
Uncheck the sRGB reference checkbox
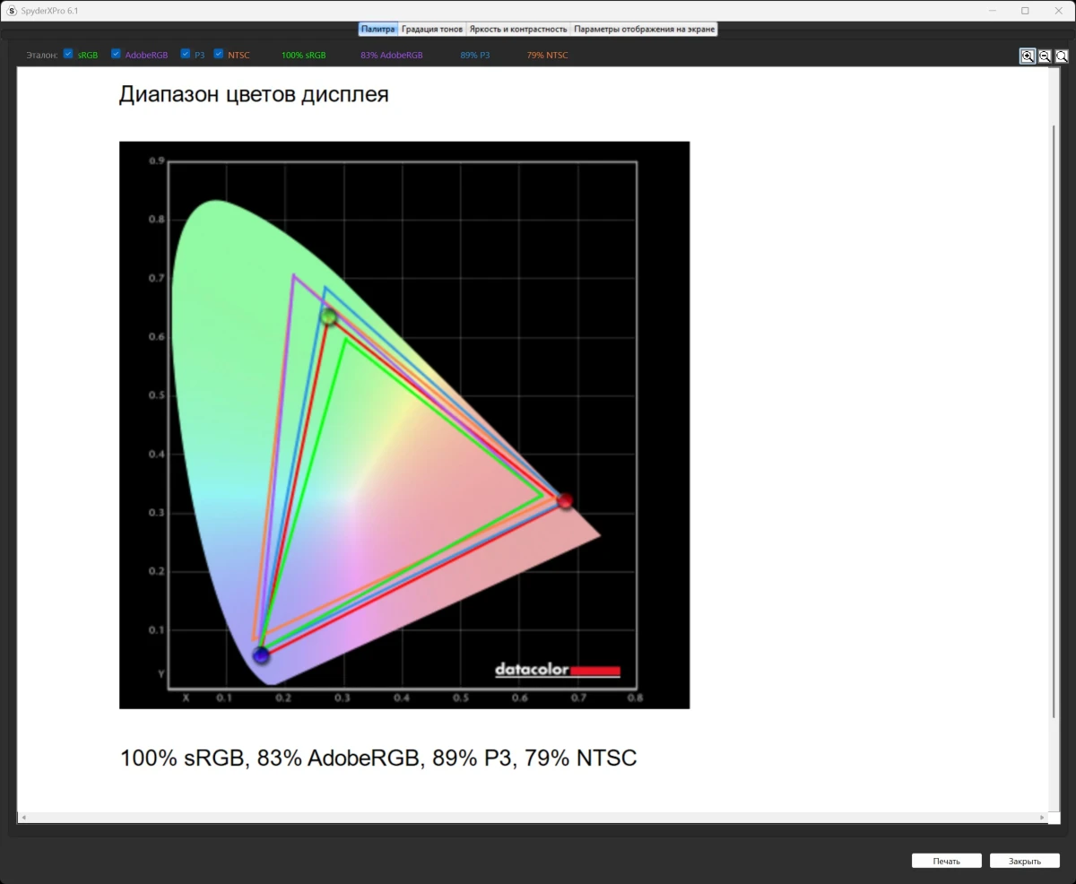(x=68, y=54)
